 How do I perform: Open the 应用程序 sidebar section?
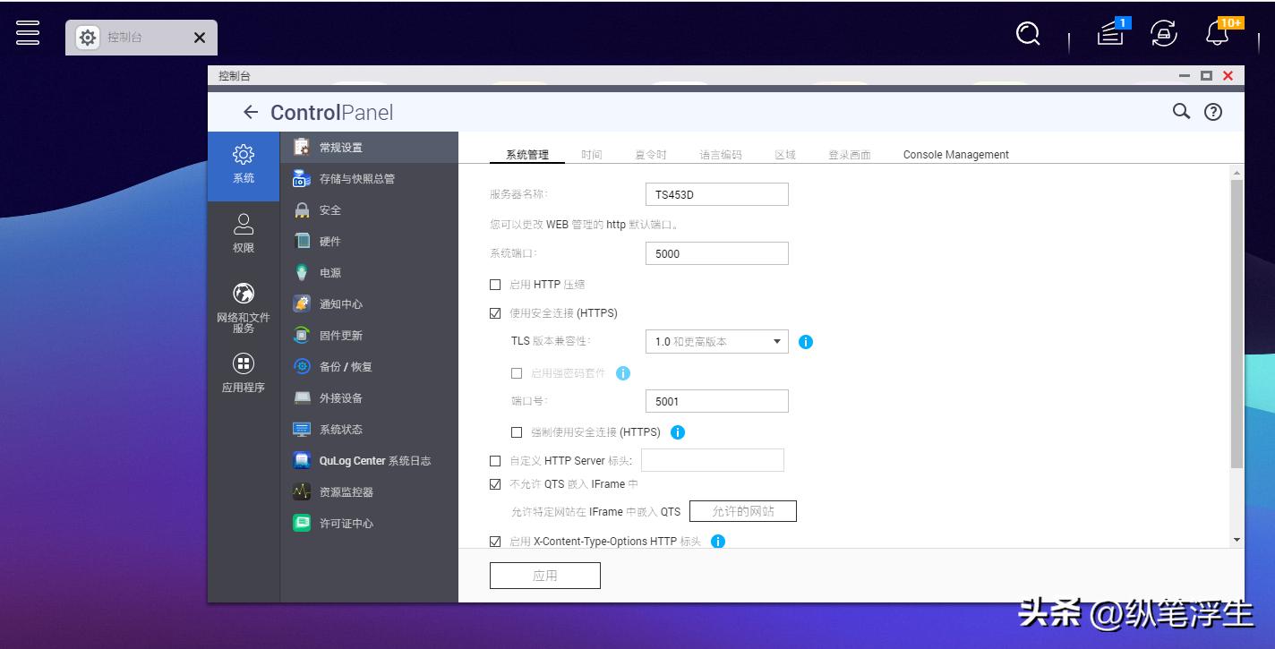tap(243, 373)
